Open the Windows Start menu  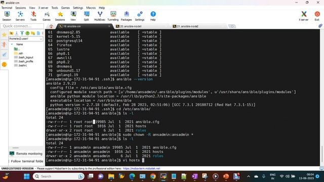pos(27,176)
